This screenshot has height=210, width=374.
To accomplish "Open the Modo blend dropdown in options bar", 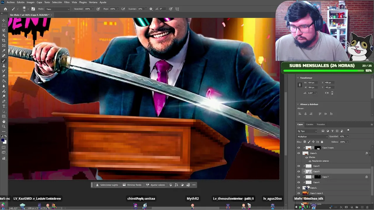I will (x=58, y=9).
